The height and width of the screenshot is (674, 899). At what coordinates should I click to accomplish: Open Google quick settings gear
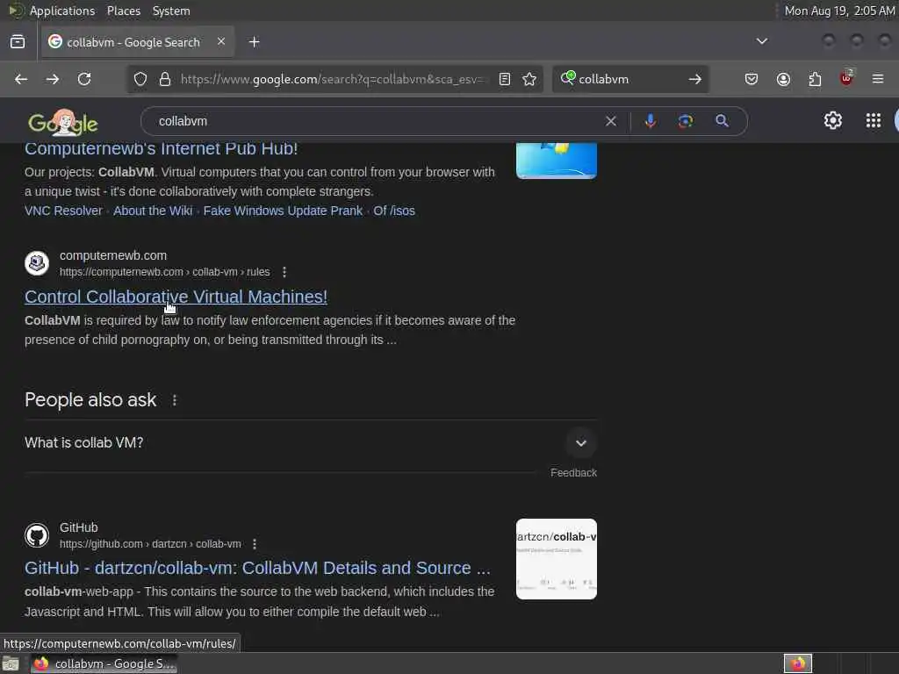coord(832,120)
